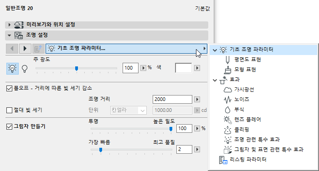The width and height of the screenshot is (319, 171).
Task: Click the previous page arrow button
Action: [12, 49]
